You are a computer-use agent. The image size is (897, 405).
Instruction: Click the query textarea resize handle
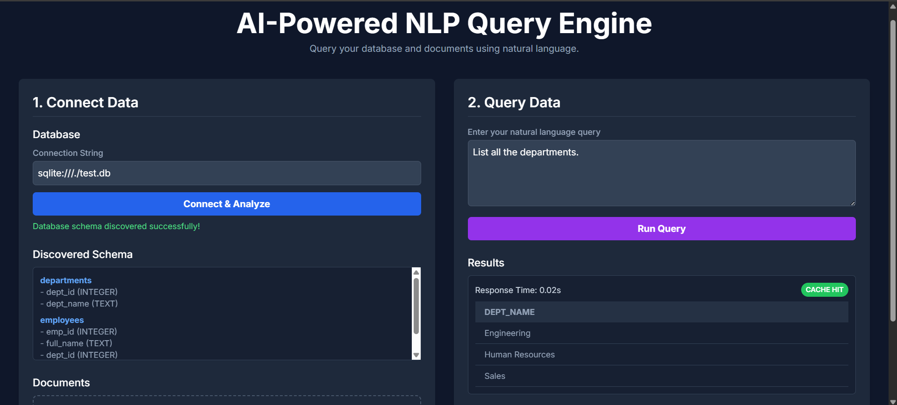pos(853,203)
